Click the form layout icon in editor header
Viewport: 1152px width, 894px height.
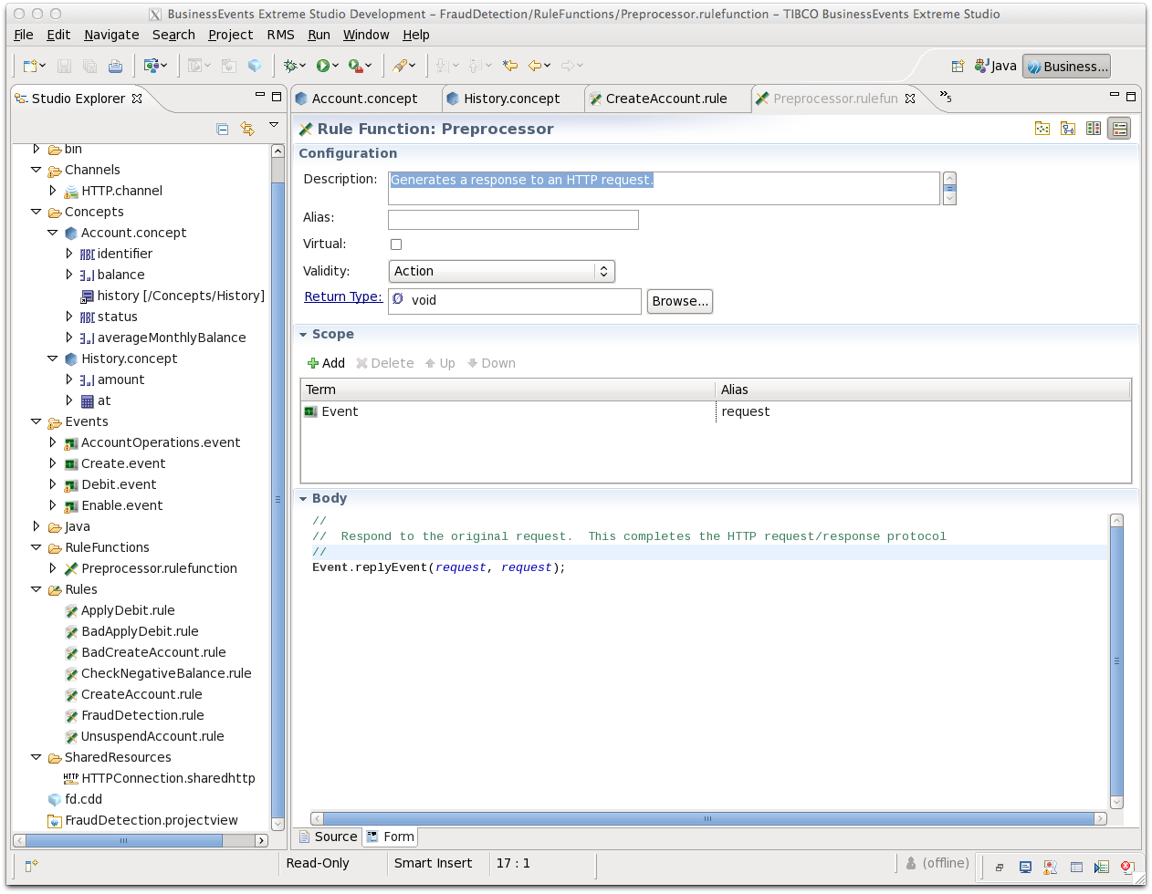pos(1119,129)
